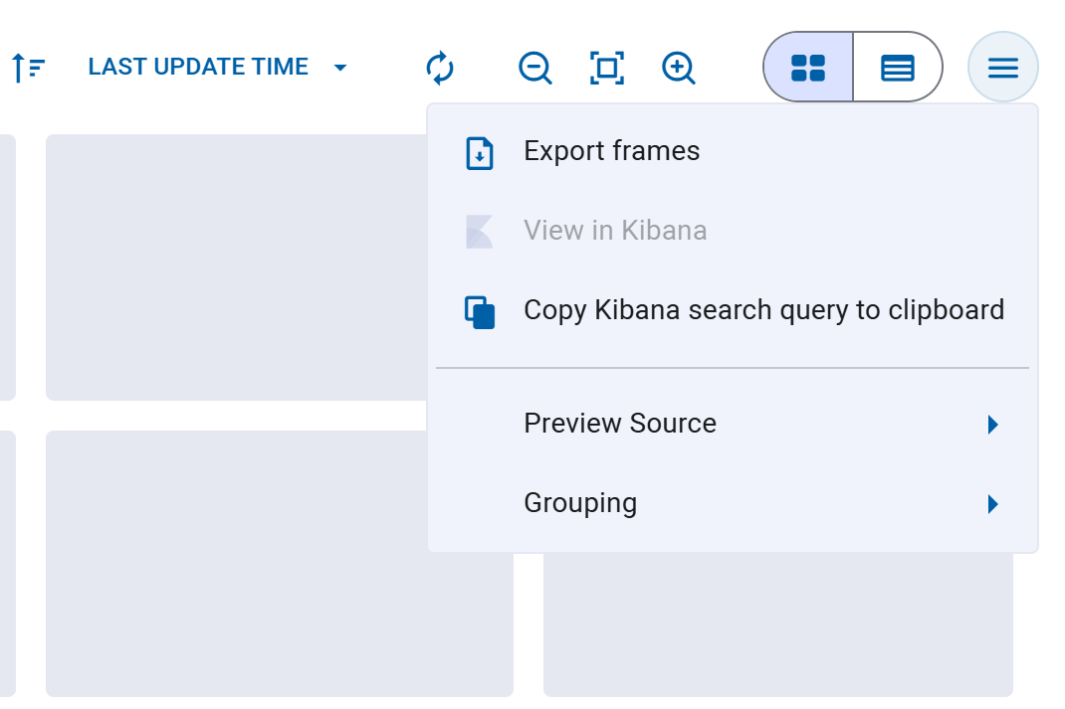Screen dimensions: 1065x709
Task: Expand the Preview Source submenu
Action: click(620, 424)
